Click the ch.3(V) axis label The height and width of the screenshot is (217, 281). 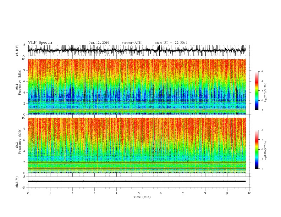[x=17, y=182]
